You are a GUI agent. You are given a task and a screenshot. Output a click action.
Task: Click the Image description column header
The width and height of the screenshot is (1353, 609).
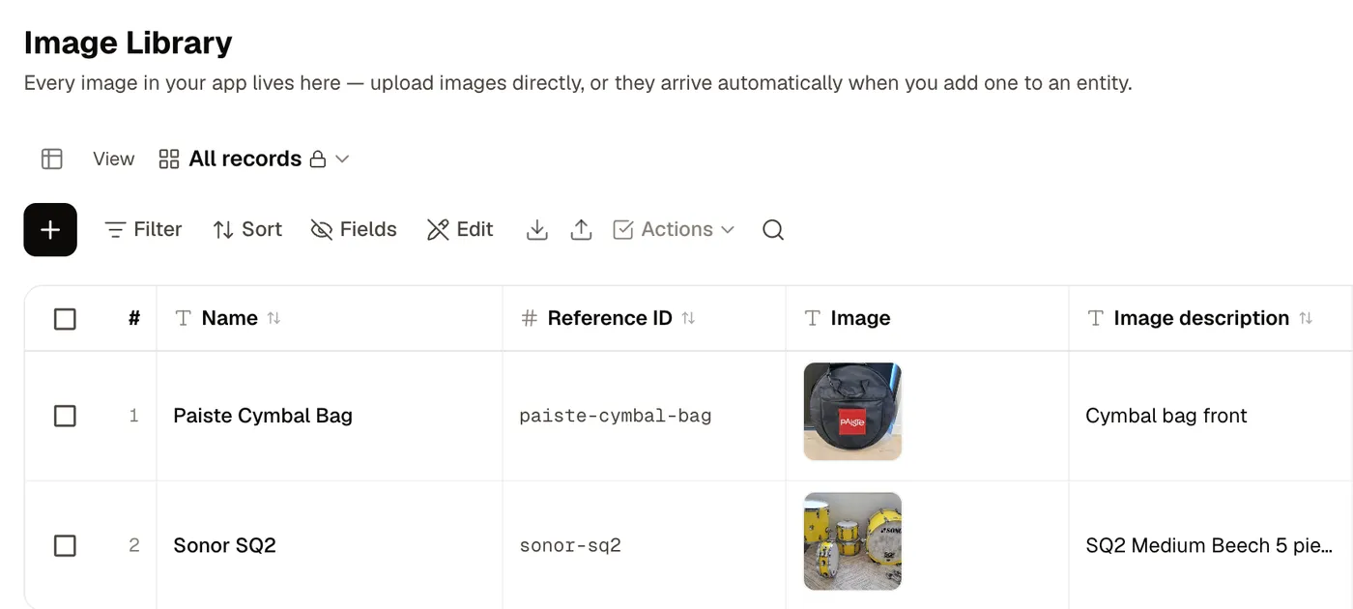[x=1211, y=318]
